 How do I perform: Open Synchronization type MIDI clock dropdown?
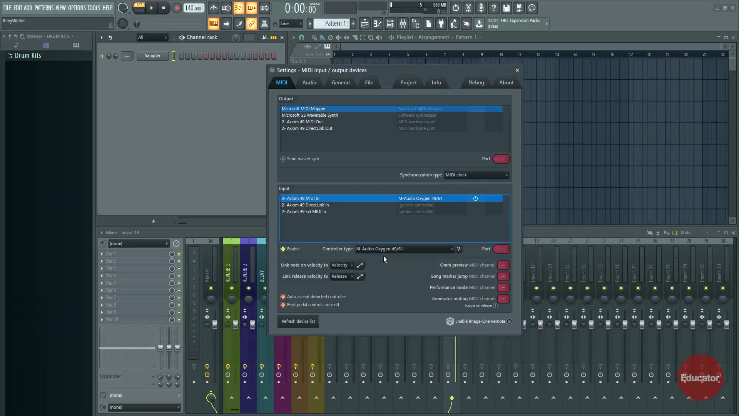pos(477,175)
